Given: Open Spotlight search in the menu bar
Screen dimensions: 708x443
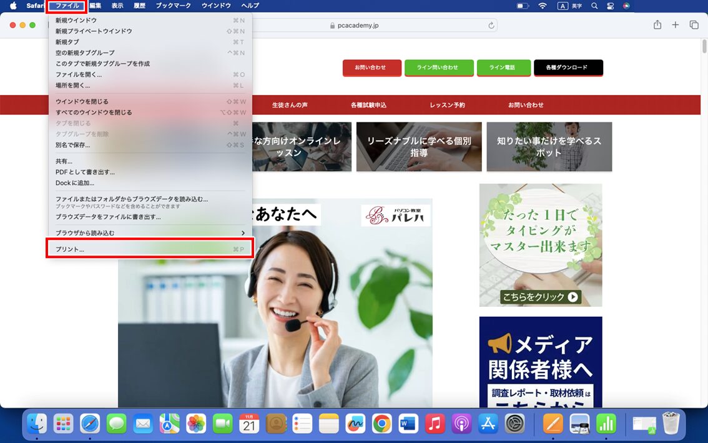Looking at the screenshot, I should [593, 6].
